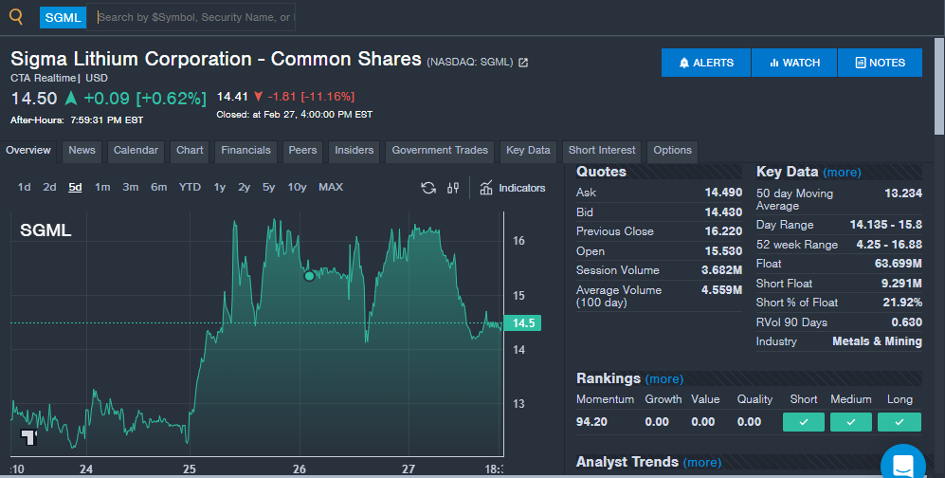The height and width of the screenshot is (478, 945).
Task: Click the orange search magnifier icon
Action: (16, 16)
